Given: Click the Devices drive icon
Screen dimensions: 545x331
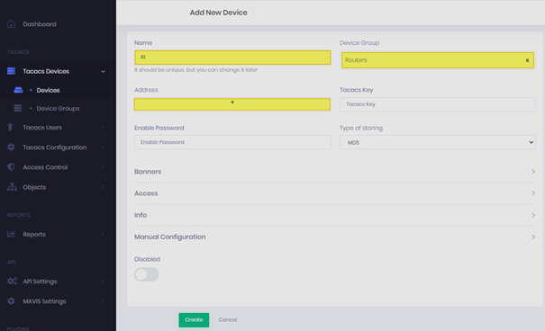Looking at the screenshot, I should coord(18,90).
